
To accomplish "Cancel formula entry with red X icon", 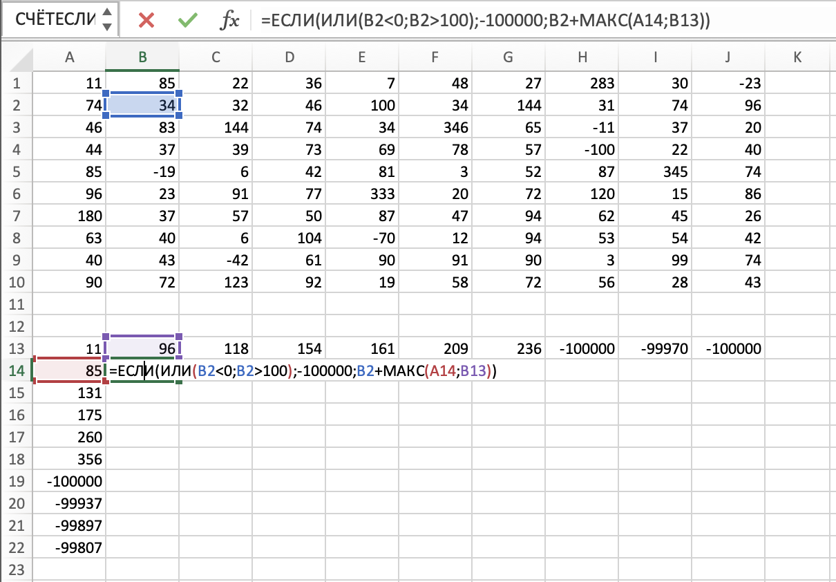I will point(146,20).
